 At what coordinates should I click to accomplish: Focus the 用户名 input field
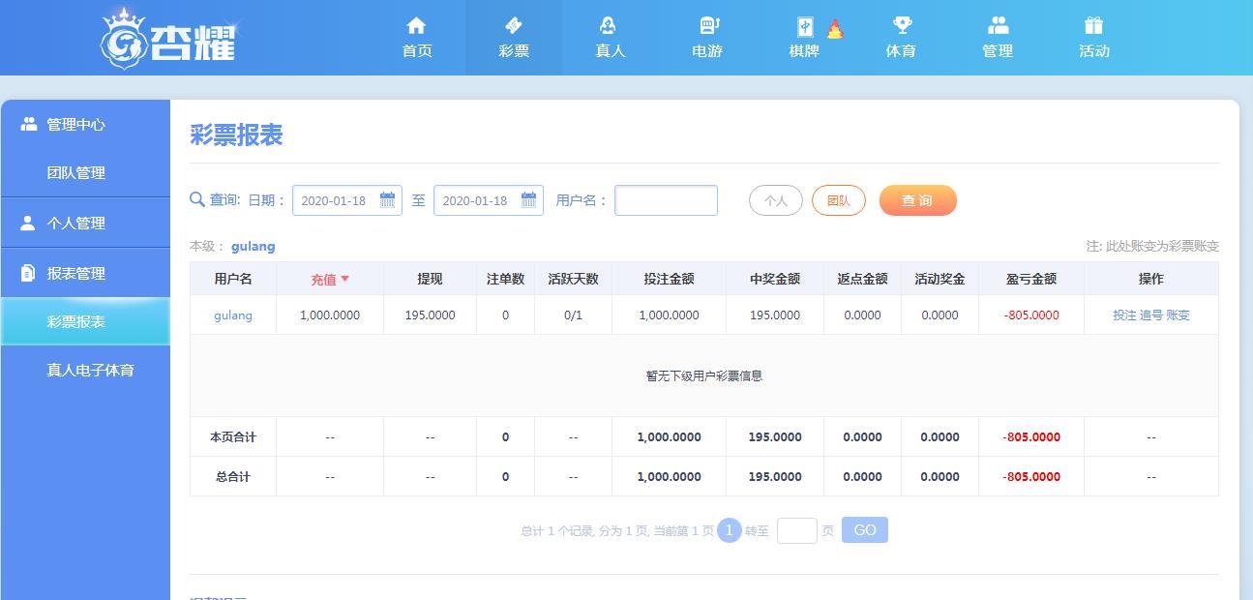pyautogui.click(x=666, y=200)
